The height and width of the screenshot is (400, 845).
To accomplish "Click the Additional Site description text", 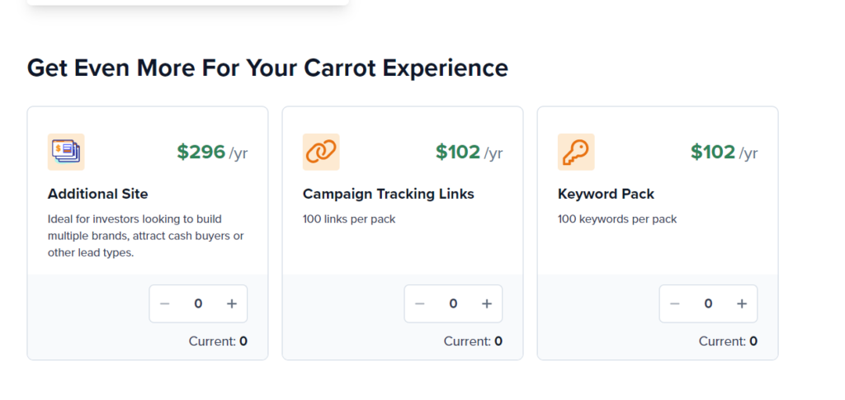I will click(x=145, y=236).
